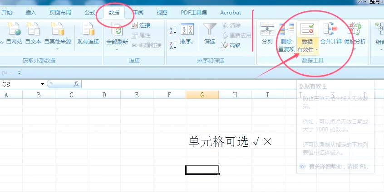The image size is (384, 192).
Task: Open 假设分析 what-if analysis menu
Action: tap(355, 35)
